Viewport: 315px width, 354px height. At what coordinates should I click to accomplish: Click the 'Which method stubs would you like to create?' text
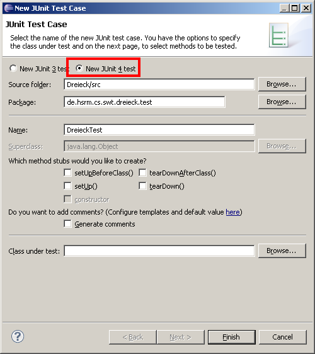[77, 161]
